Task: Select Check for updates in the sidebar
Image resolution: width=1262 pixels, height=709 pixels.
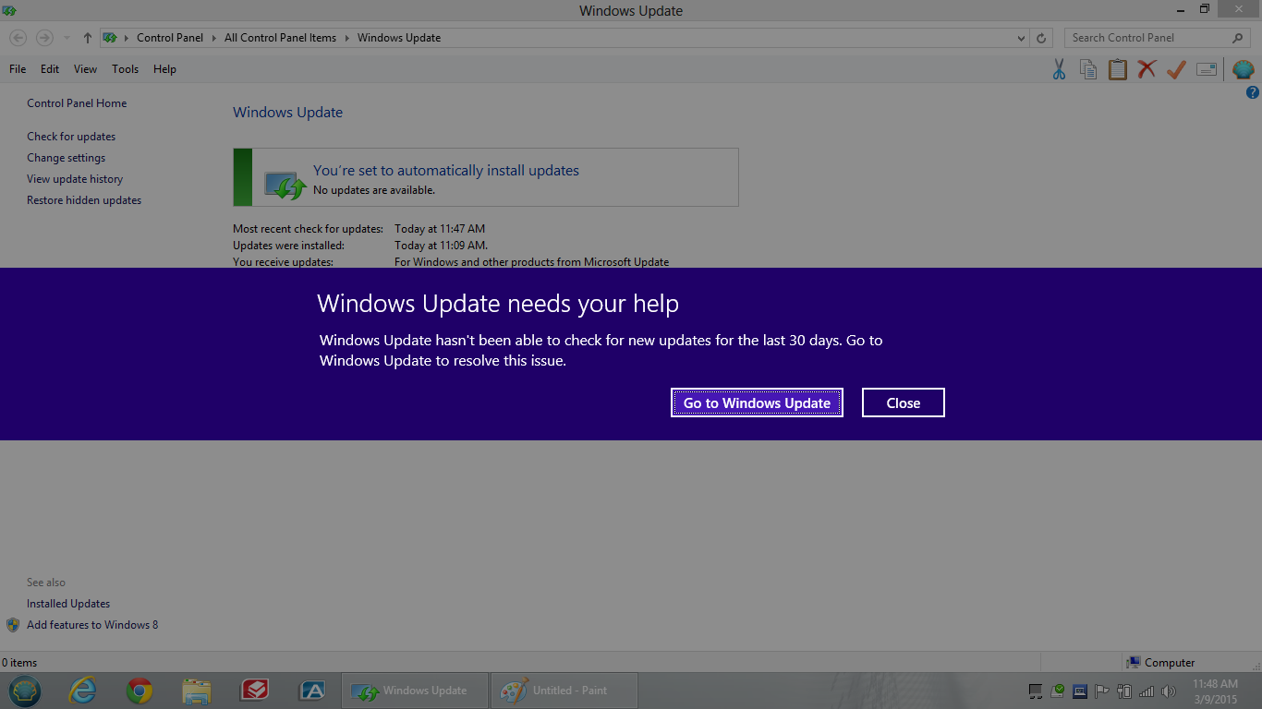Action: (x=71, y=136)
